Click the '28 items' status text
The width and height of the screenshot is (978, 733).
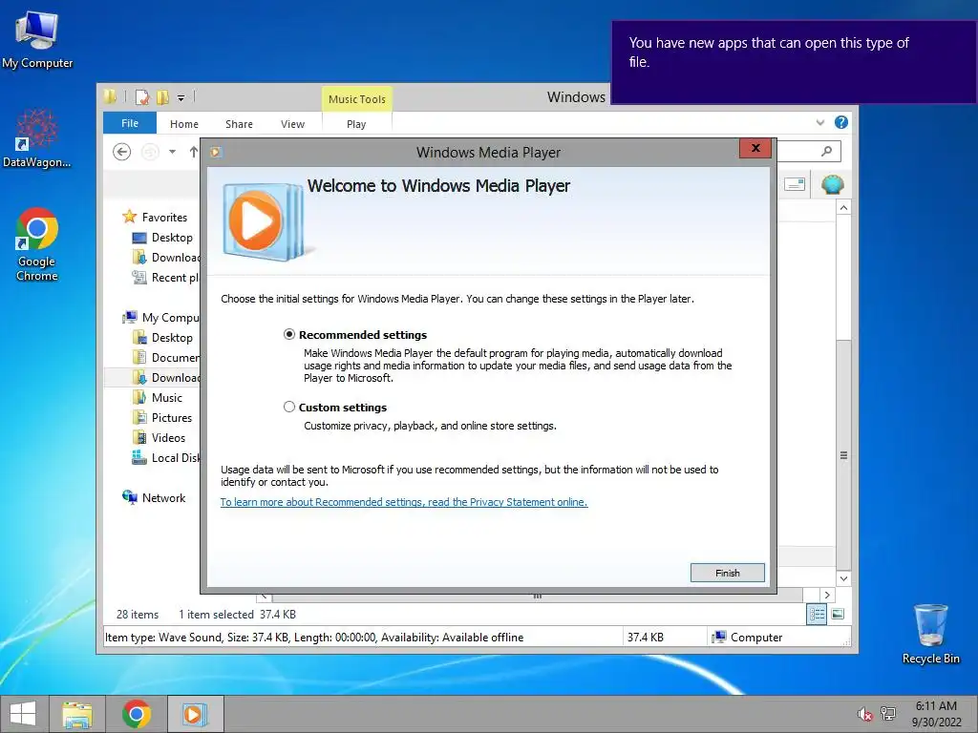pos(138,615)
